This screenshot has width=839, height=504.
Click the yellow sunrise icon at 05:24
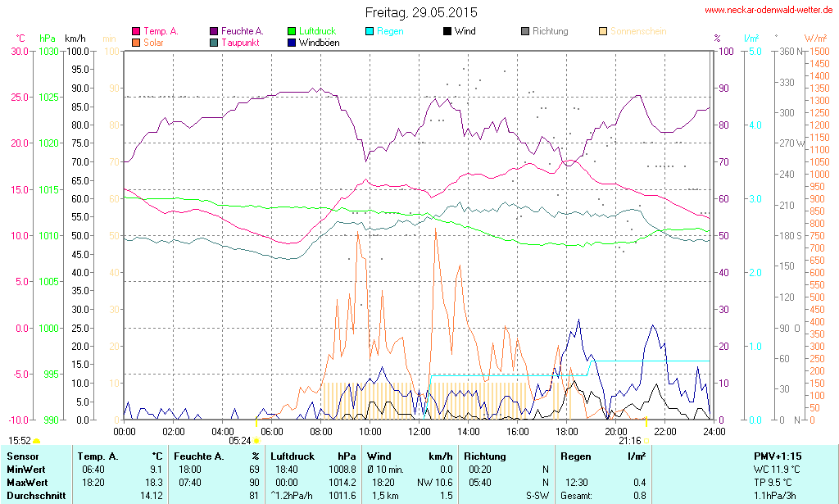[256, 441]
